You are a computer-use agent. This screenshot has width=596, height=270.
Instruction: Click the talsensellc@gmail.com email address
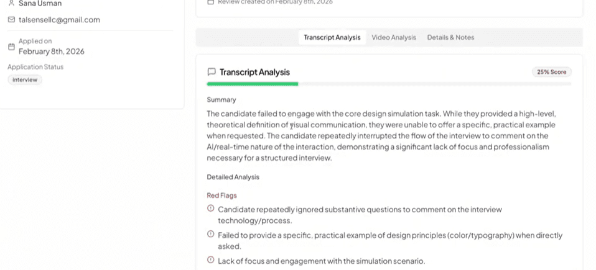click(59, 20)
